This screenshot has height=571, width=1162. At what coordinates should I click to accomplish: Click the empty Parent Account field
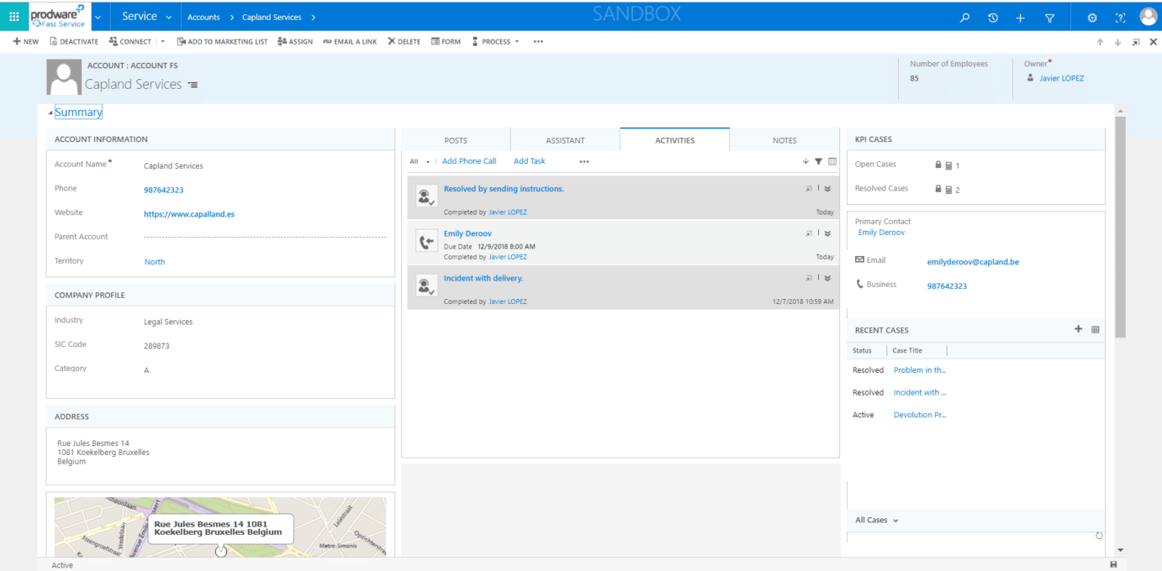click(x=265, y=238)
